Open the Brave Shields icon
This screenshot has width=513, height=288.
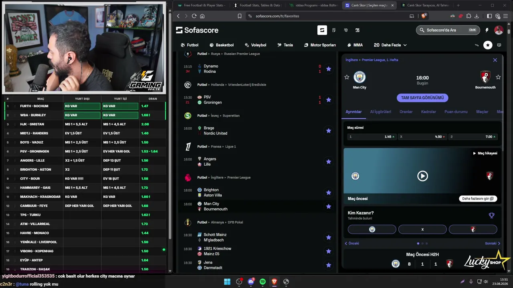coord(424,16)
